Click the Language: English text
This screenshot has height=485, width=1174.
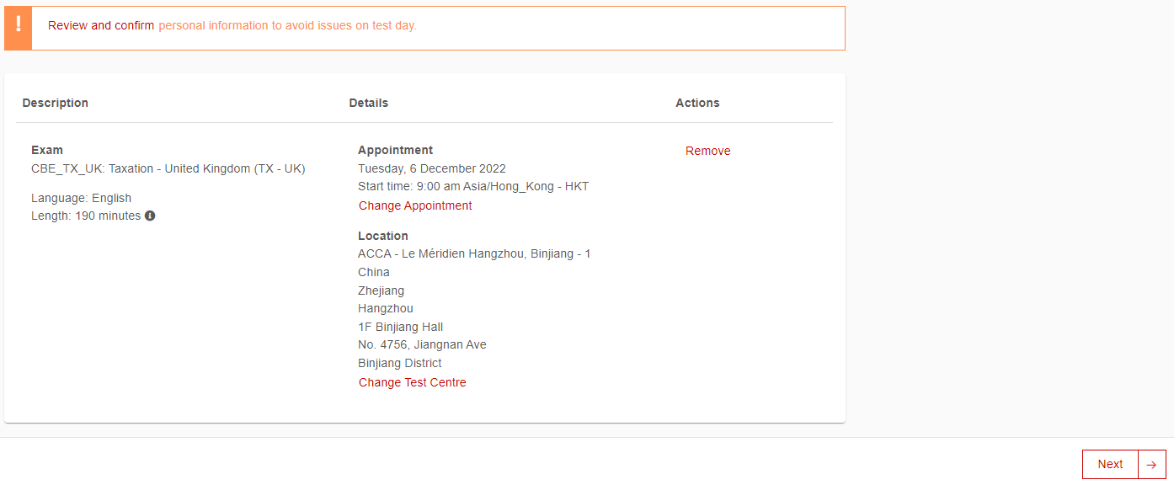[x=81, y=198]
